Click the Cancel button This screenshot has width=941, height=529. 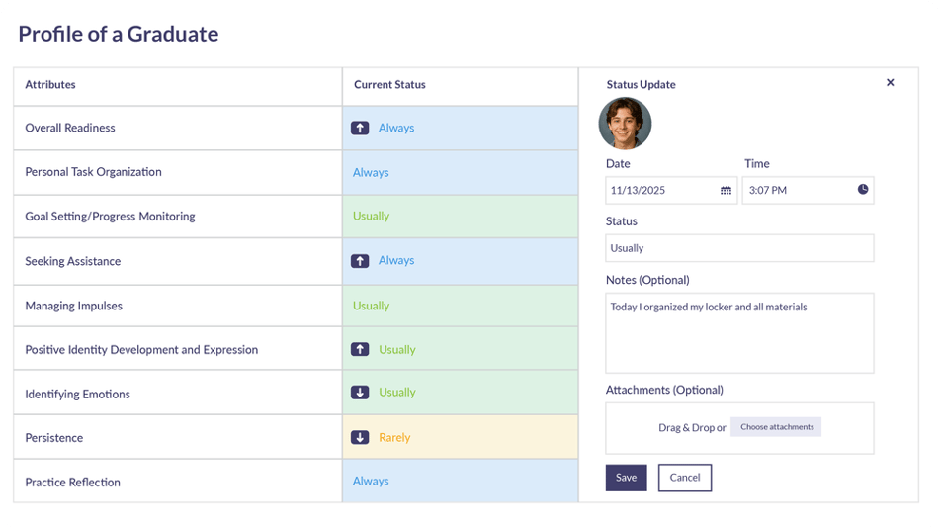click(x=684, y=478)
